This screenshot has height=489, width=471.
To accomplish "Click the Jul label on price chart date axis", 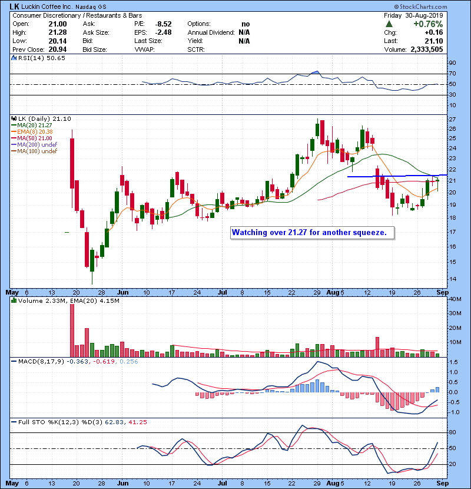I will click(x=222, y=293).
